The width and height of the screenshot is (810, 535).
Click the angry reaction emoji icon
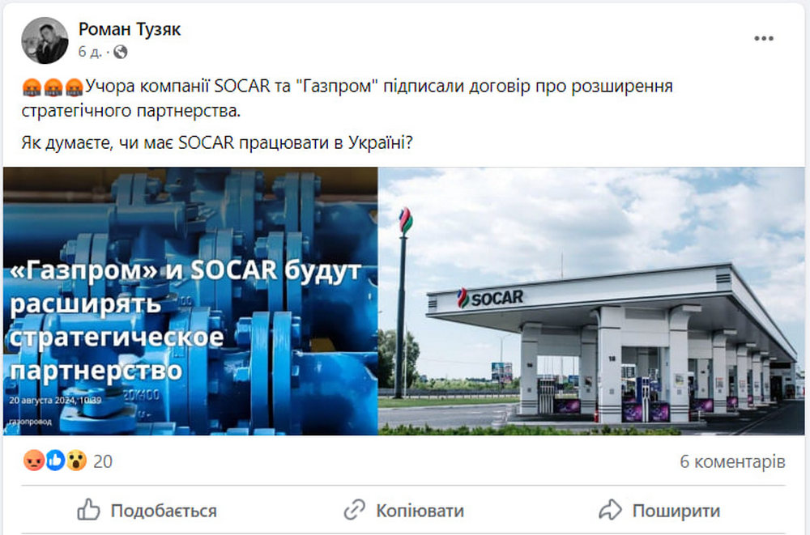[x=33, y=460]
